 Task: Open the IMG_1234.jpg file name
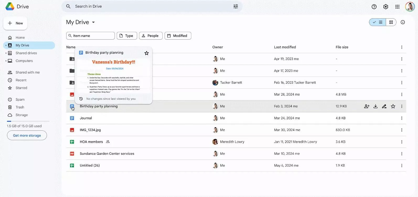tap(90, 130)
